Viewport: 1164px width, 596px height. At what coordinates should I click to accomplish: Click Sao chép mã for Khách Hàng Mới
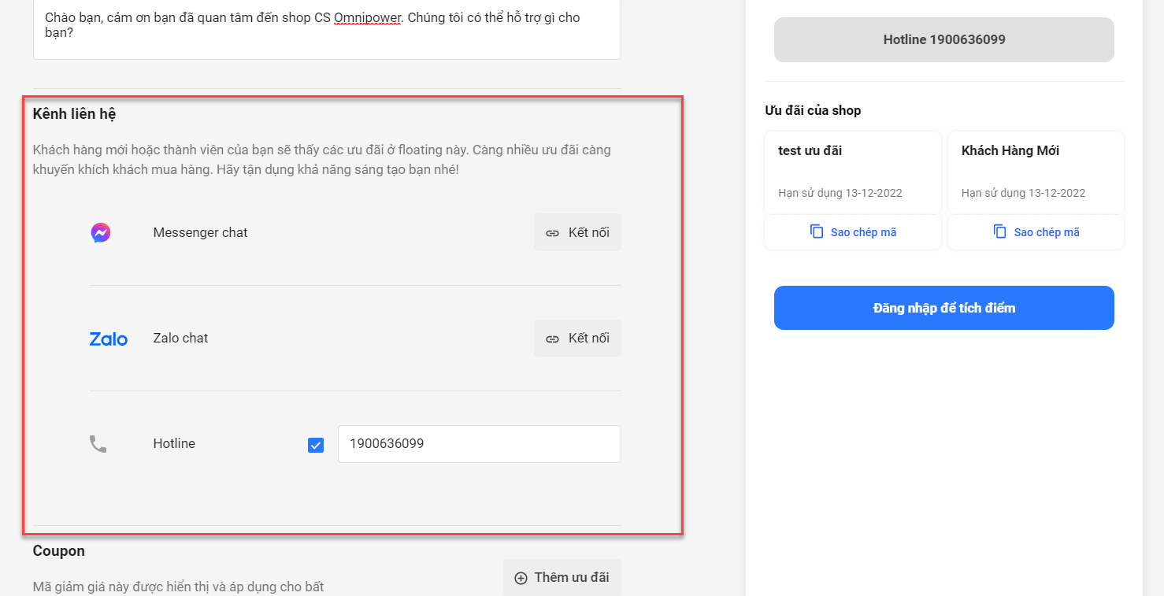point(1036,232)
